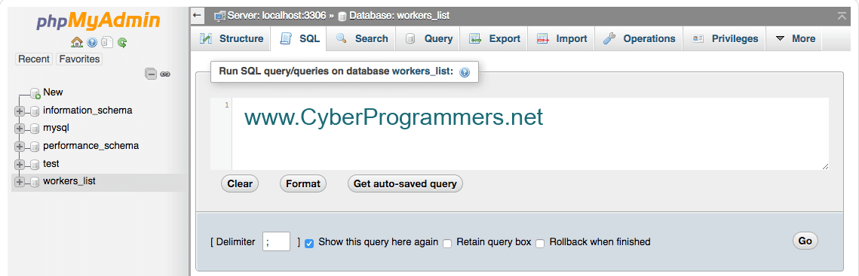Enable Retain query box checkbox
This screenshot has width=859, height=276.
447,243
